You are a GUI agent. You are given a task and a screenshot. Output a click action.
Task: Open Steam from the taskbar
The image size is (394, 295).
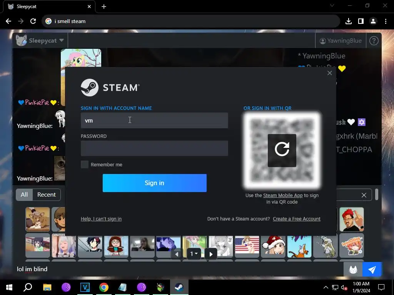(x=179, y=287)
